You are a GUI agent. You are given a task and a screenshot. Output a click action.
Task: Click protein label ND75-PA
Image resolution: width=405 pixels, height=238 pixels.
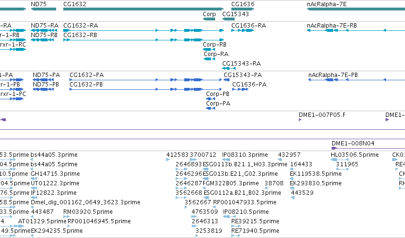click(x=46, y=75)
